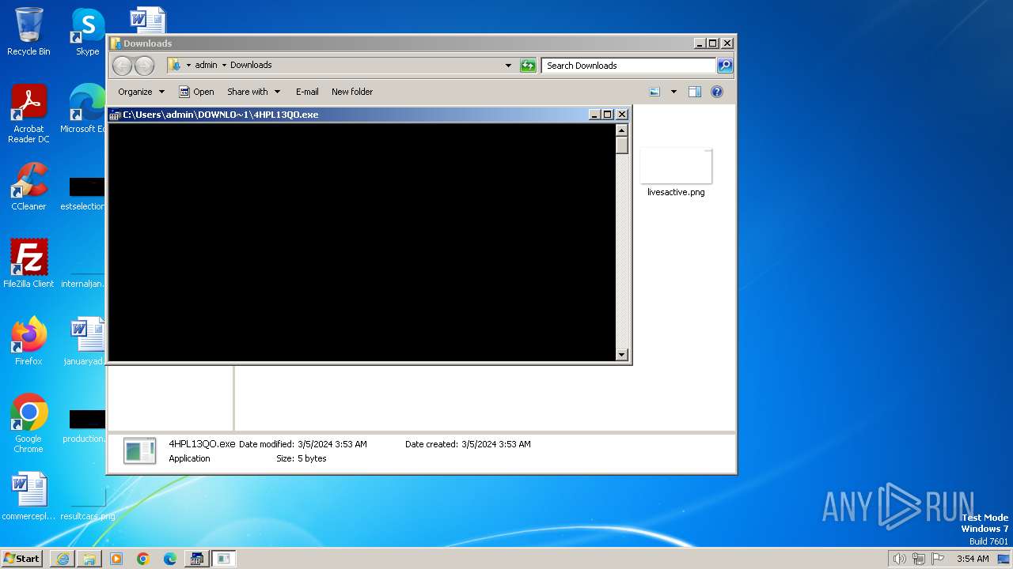Select the production desktop file
The width and height of the screenshot is (1013, 569).
click(x=85, y=426)
